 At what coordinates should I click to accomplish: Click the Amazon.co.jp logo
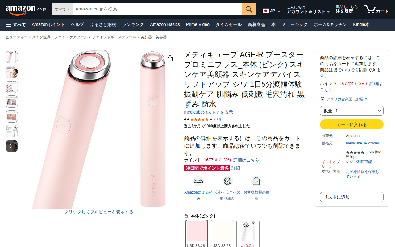pos(26,10)
